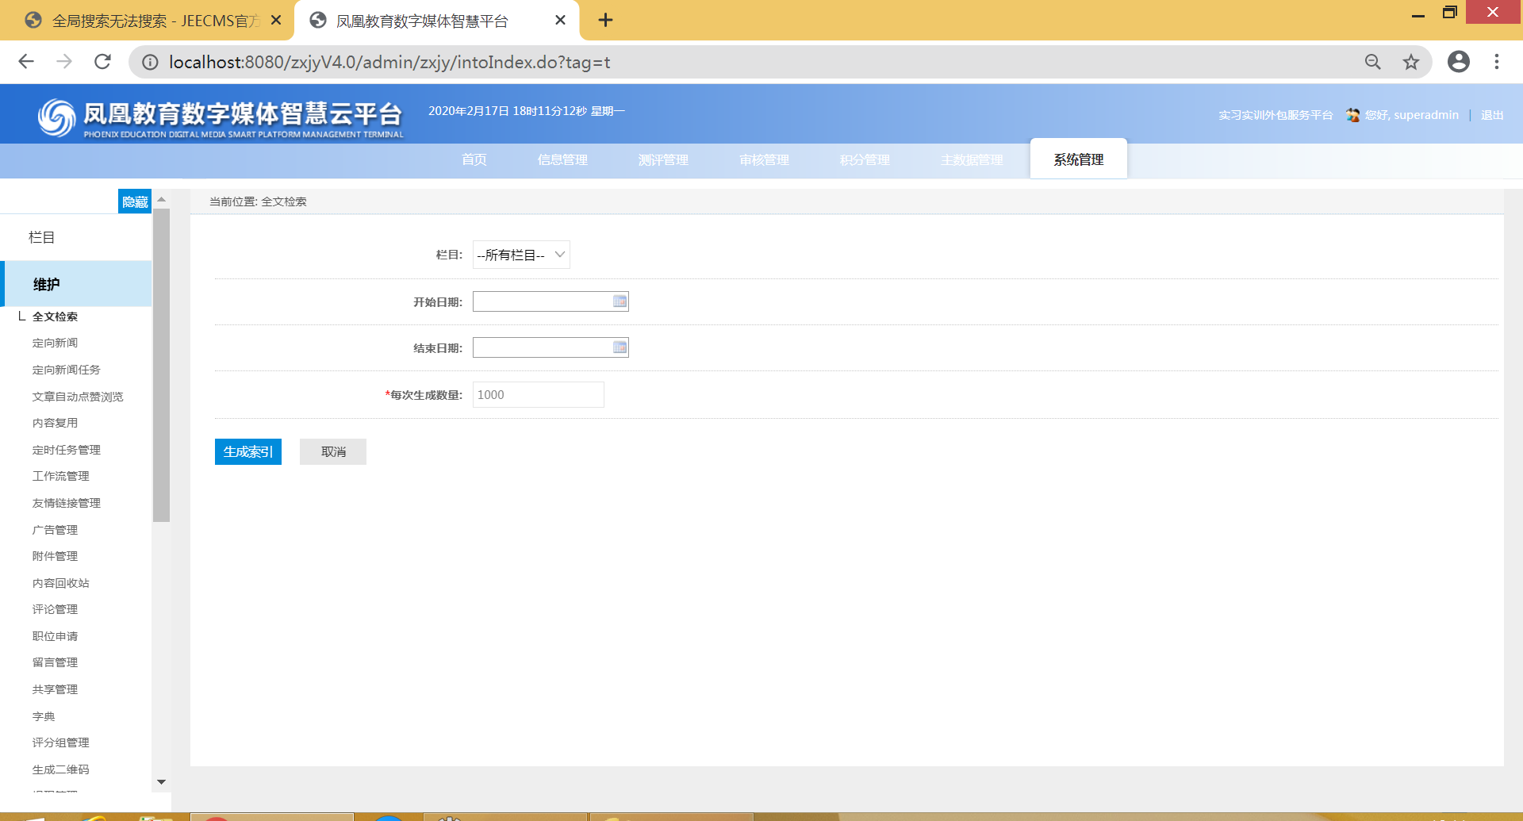This screenshot has width=1523, height=821.
Task: Open 内容回收站 in the sidebar
Action: pos(60,583)
